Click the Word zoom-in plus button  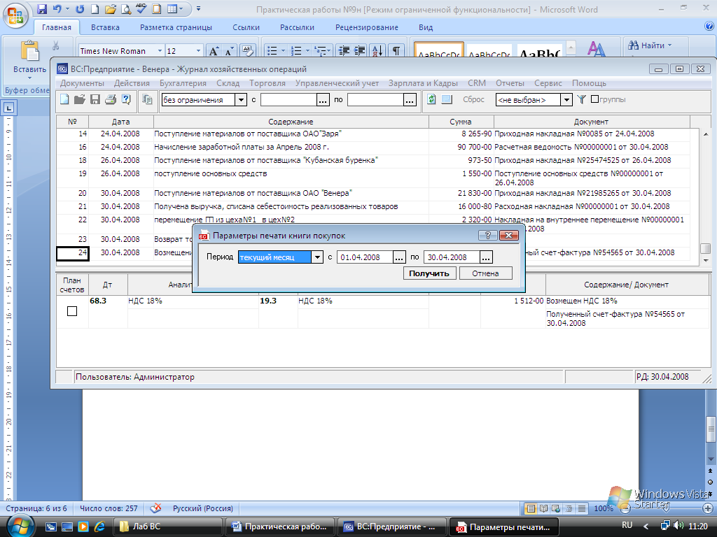pos(707,508)
